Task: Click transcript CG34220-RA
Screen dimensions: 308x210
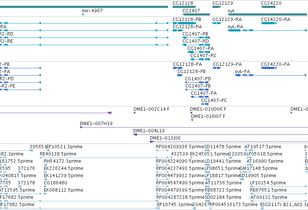Action: click(x=269, y=23)
